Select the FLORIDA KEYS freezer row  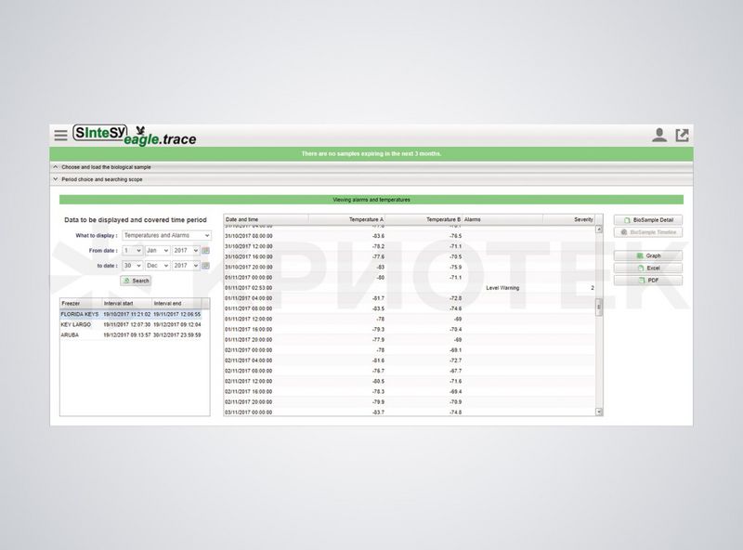coord(131,314)
